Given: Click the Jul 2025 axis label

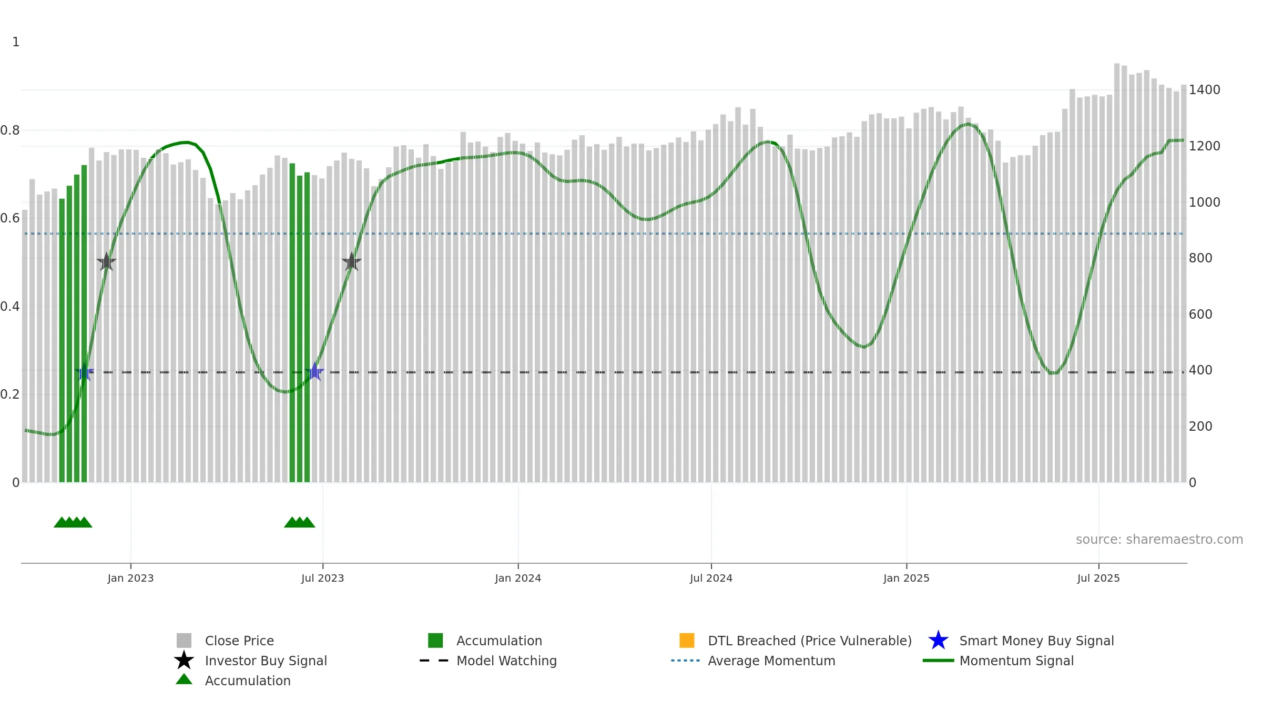Looking at the screenshot, I should [1098, 579].
